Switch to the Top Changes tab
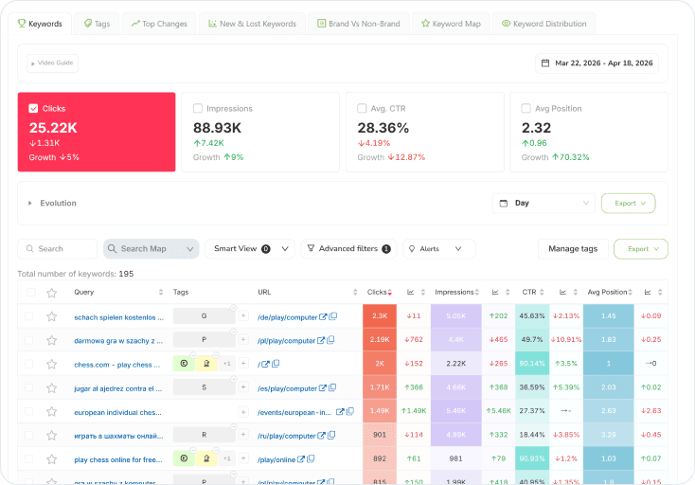The width and height of the screenshot is (695, 485). (x=159, y=24)
